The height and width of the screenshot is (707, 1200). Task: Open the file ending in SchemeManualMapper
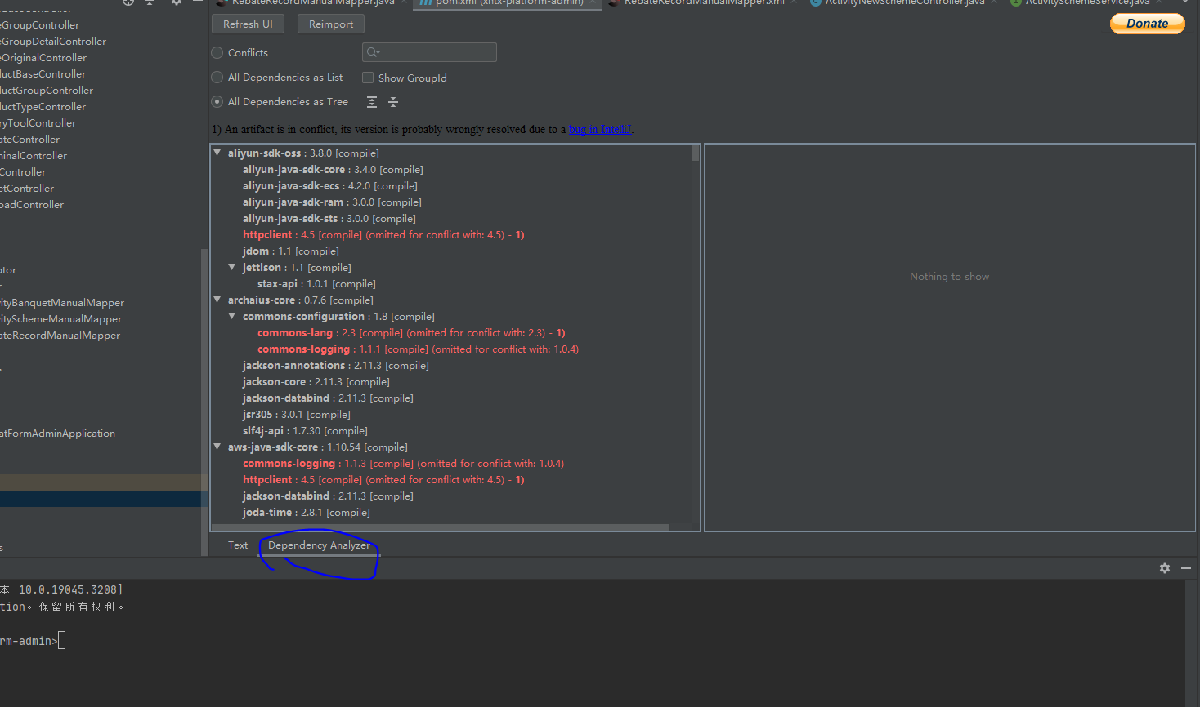pos(60,319)
